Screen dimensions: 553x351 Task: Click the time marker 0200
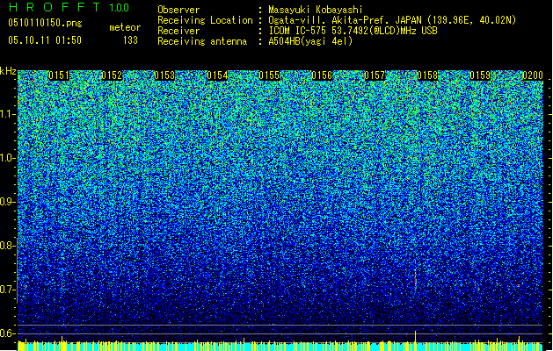click(x=533, y=75)
